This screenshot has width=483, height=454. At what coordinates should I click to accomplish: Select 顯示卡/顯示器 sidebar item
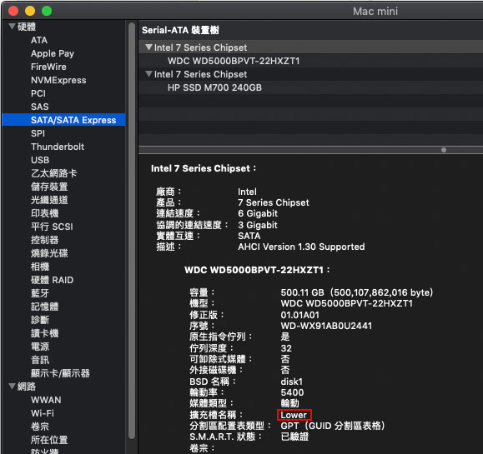pos(60,373)
